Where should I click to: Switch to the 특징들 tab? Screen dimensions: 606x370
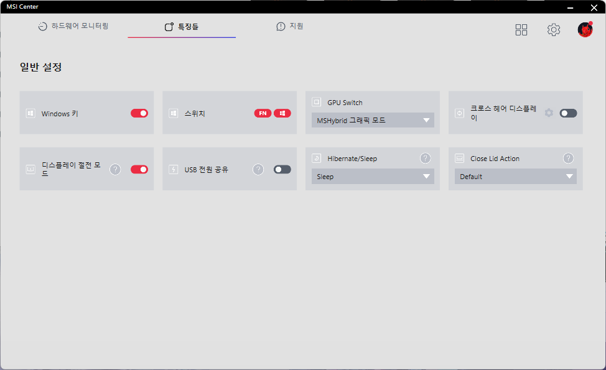coord(182,27)
